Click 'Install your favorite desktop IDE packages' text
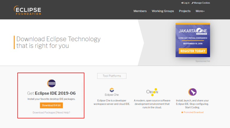This screenshot has height=128, width=230. coord(51,99)
